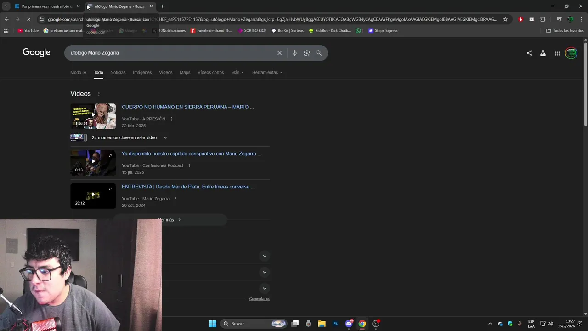Show hidden system tray icons

coord(490,324)
